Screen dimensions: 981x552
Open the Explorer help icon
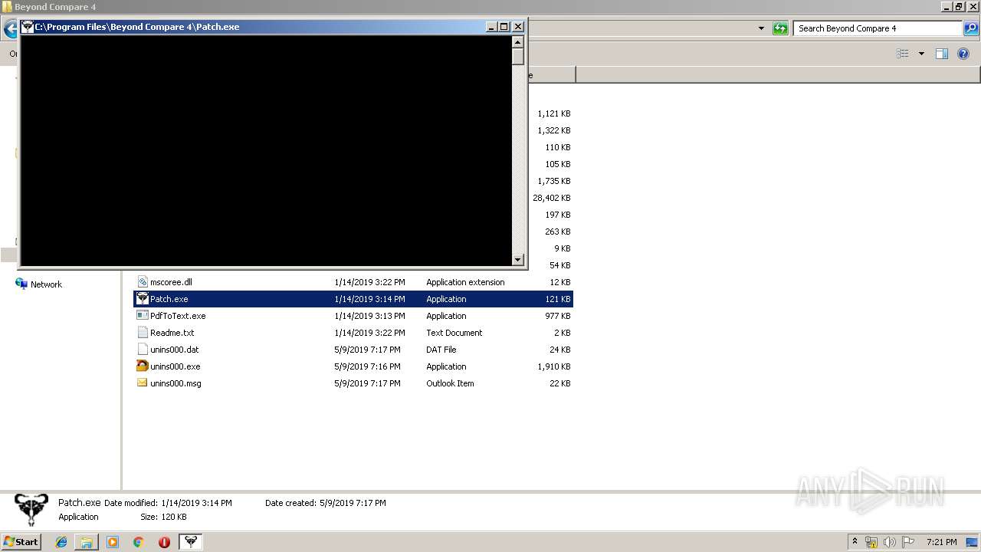963,54
